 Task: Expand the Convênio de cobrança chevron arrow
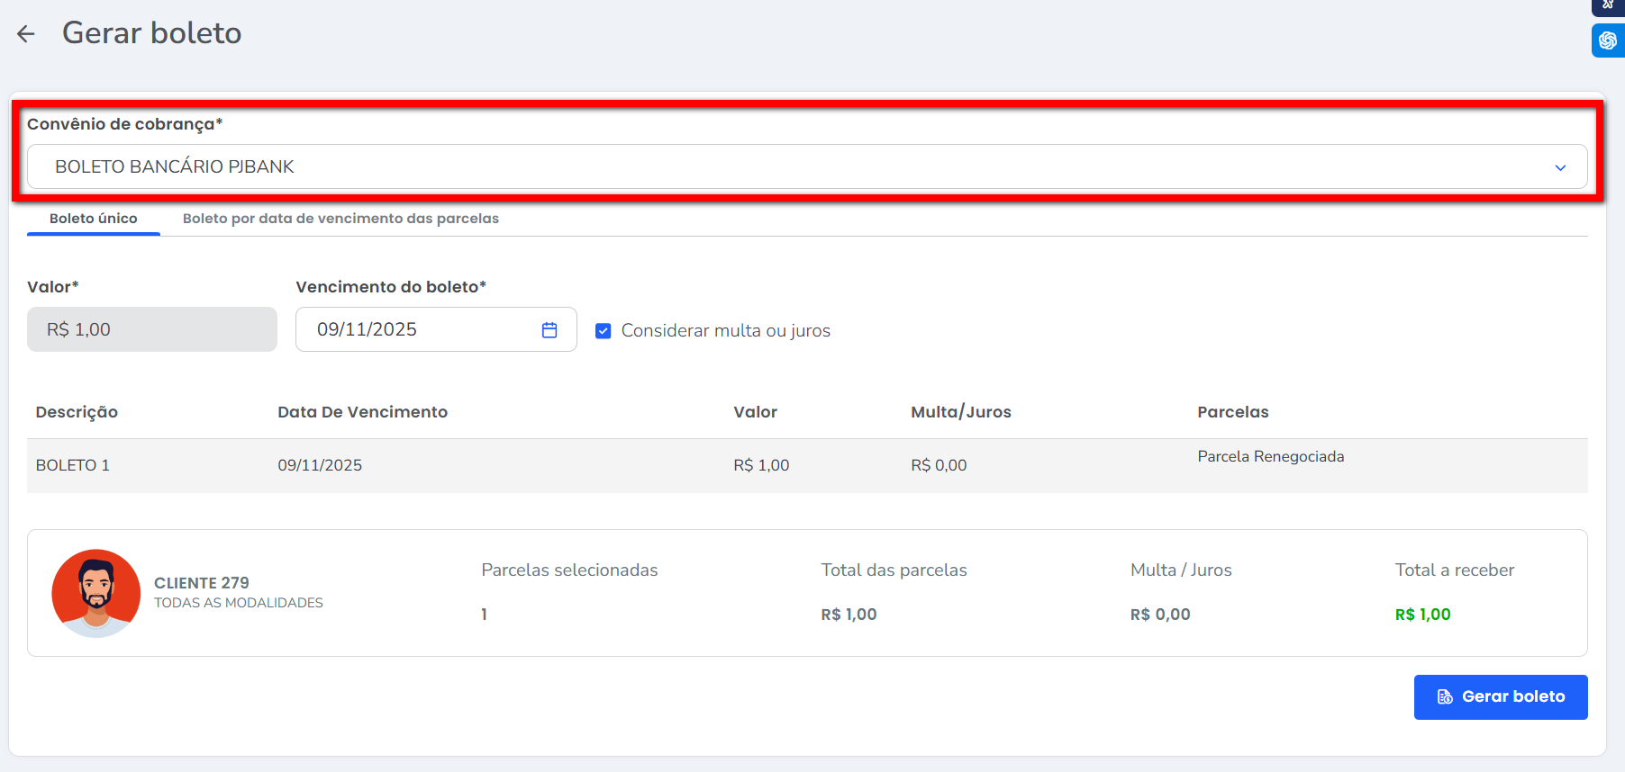(x=1560, y=167)
